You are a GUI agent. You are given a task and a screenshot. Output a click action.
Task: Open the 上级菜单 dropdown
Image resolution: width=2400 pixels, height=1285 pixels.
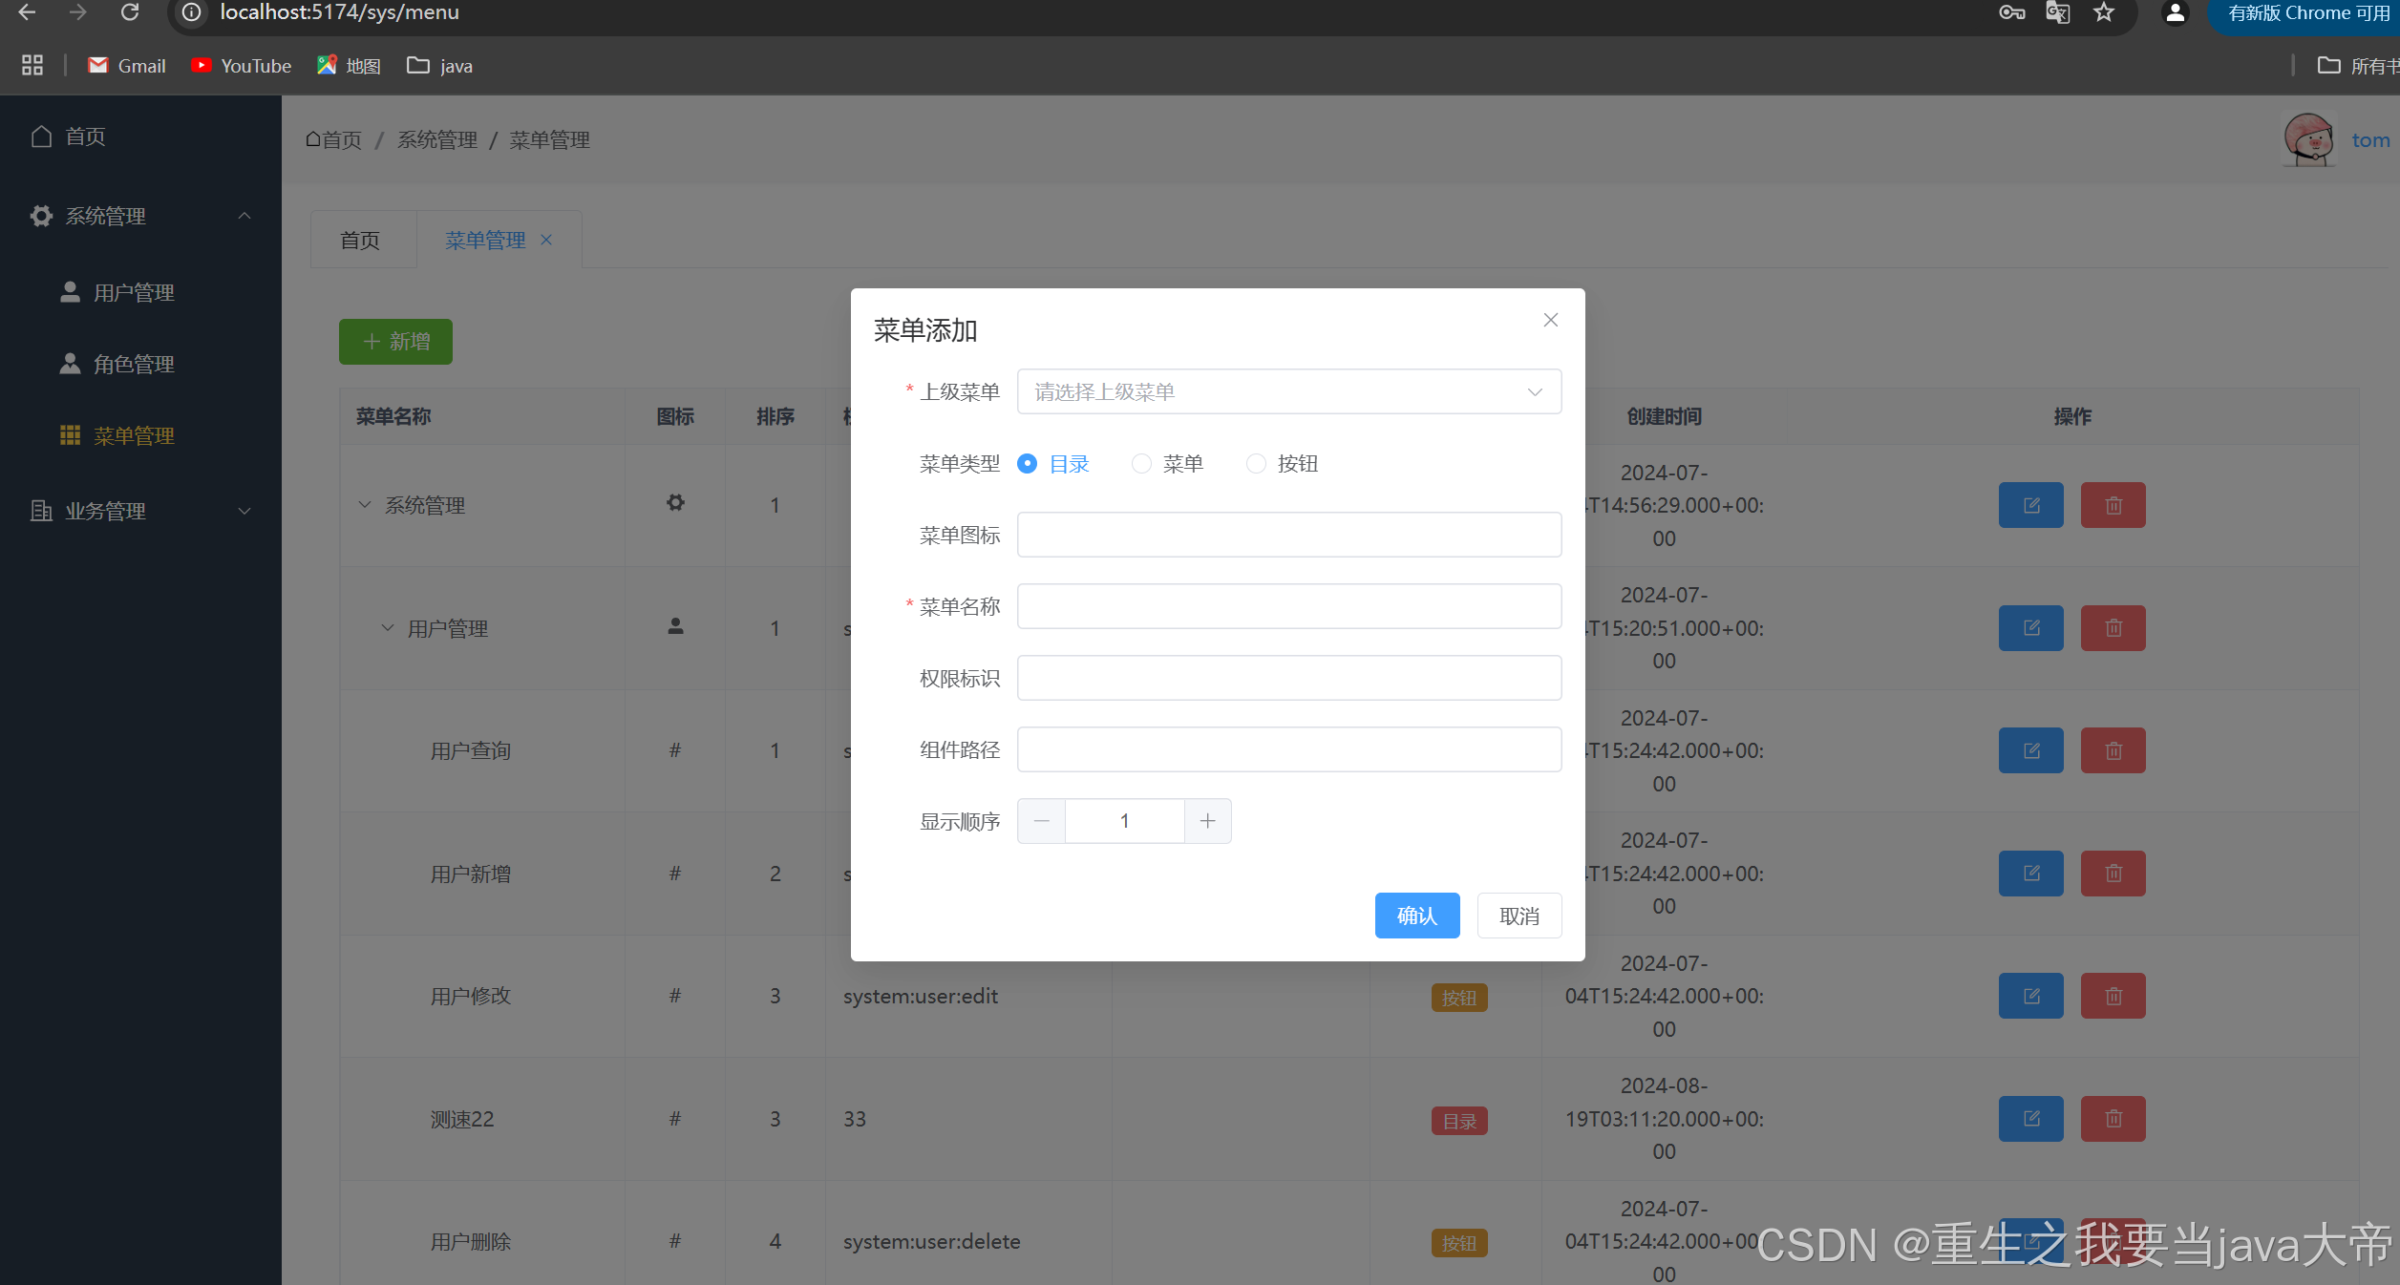(1288, 392)
